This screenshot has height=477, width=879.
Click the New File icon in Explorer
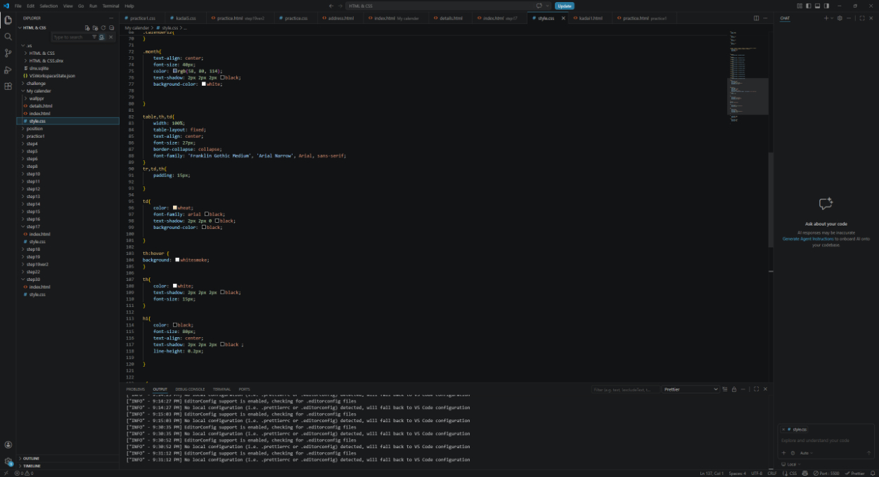click(x=87, y=27)
